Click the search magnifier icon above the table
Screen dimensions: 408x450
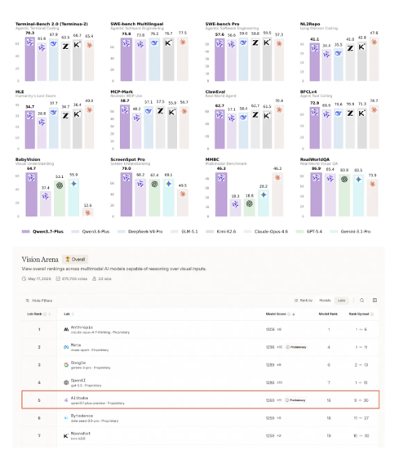pos(361,301)
